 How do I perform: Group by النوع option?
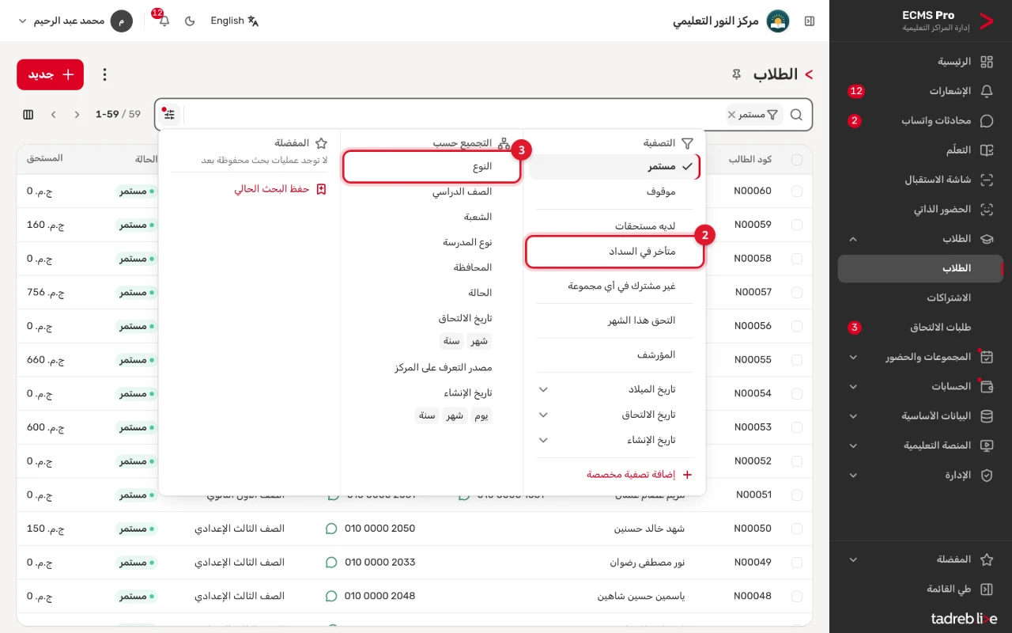432,167
